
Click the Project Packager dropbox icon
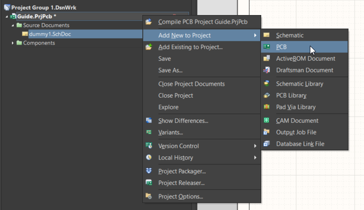pos(149,171)
